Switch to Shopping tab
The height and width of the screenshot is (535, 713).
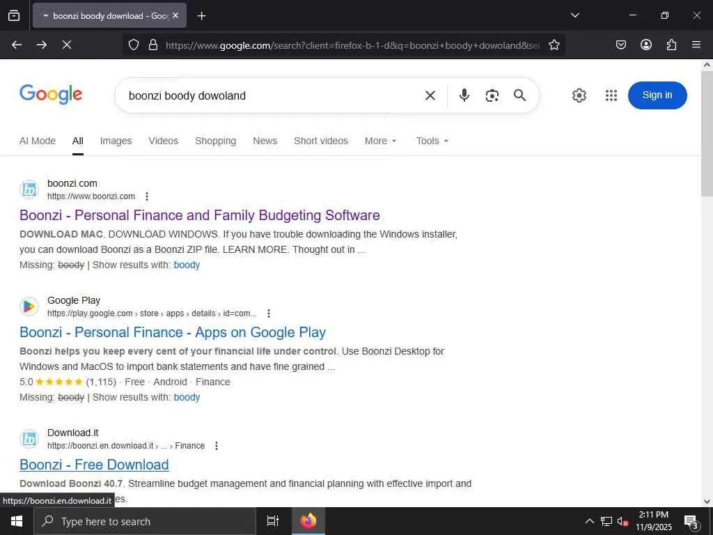tap(216, 141)
